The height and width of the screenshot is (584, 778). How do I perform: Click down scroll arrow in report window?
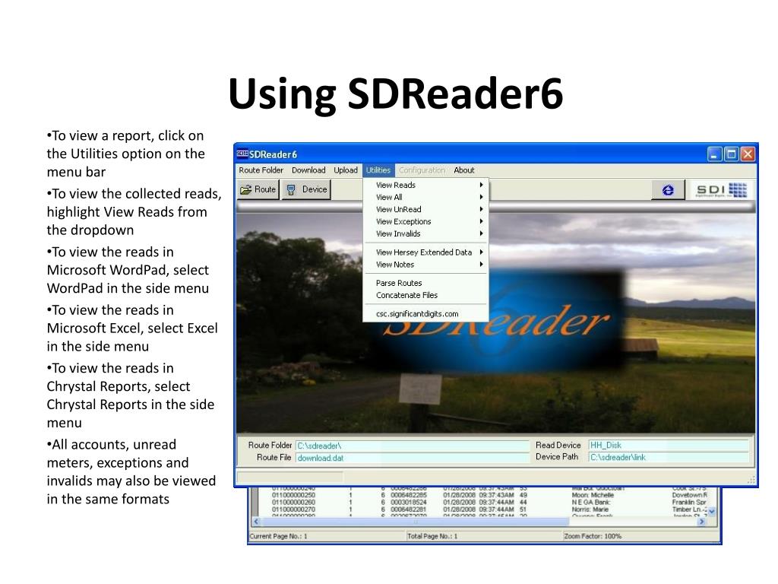(x=713, y=511)
